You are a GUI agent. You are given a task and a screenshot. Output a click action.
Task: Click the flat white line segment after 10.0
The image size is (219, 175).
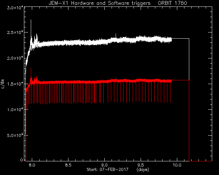pyautogui.click(x=180, y=38)
